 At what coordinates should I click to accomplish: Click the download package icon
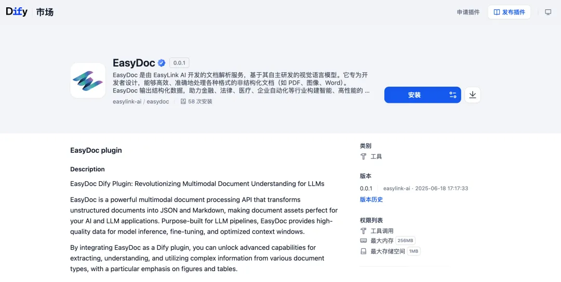point(472,95)
